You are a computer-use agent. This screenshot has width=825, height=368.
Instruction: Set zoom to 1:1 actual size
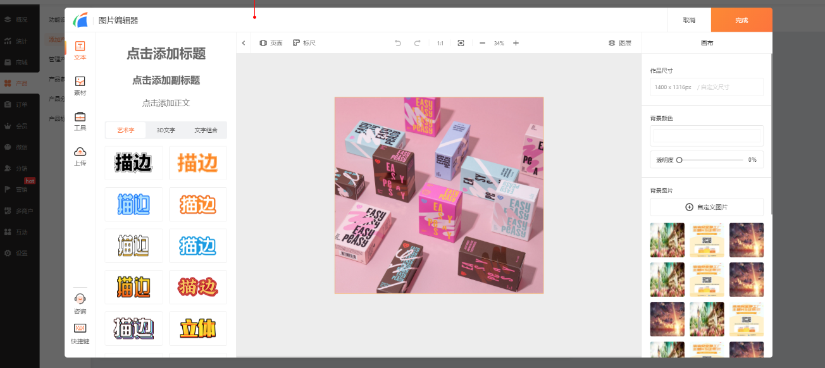pos(440,43)
